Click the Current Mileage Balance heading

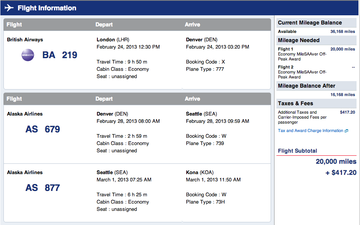click(x=310, y=23)
